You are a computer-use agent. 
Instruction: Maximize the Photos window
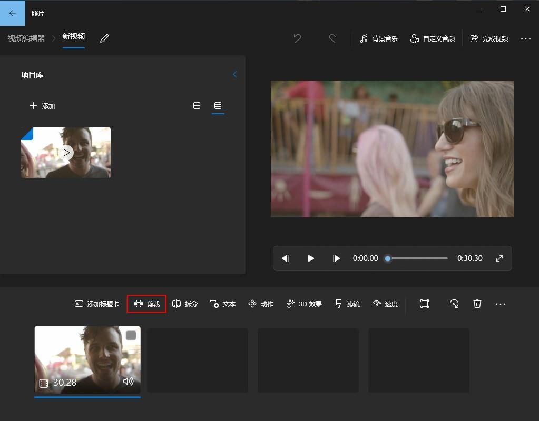[503, 9]
